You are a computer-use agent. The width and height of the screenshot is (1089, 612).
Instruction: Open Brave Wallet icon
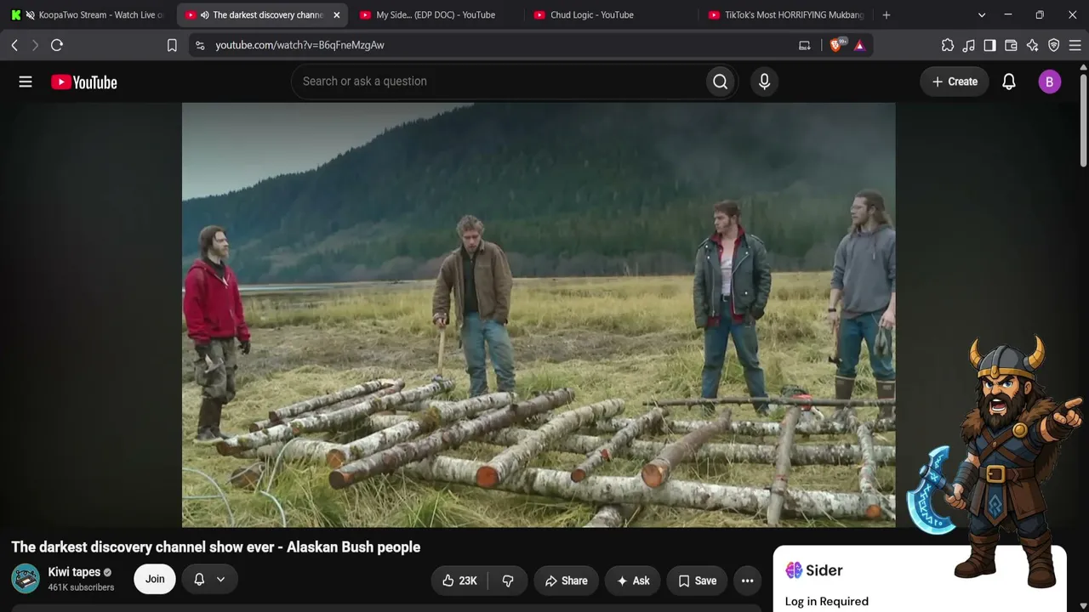(x=1012, y=45)
